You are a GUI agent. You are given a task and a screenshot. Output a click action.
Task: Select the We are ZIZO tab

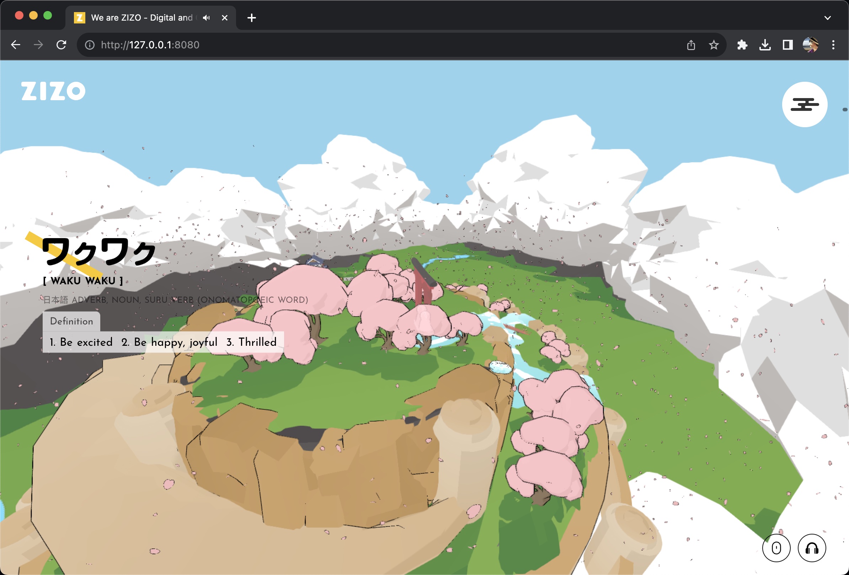coord(141,17)
